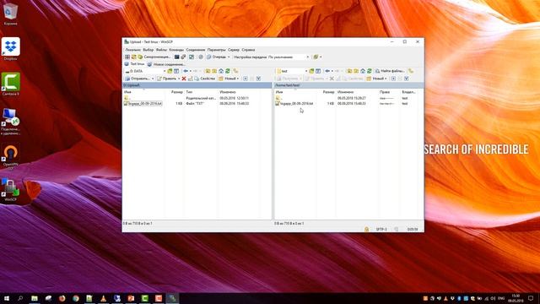
Task: Open Dropbox desktop icon
Action: 10,49
